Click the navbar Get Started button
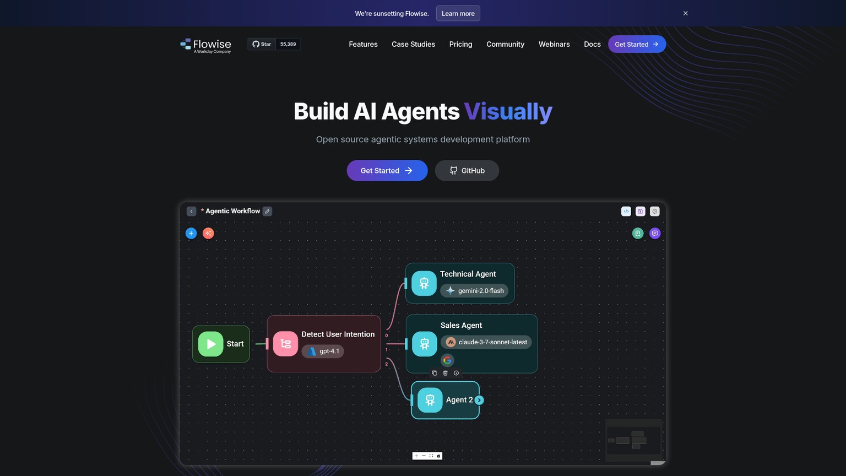 click(x=637, y=44)
